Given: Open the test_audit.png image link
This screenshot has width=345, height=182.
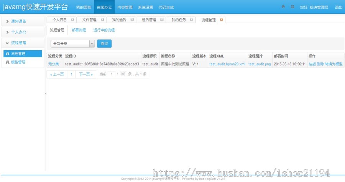Looking at the screenshot, I should [x=260, y=64].
